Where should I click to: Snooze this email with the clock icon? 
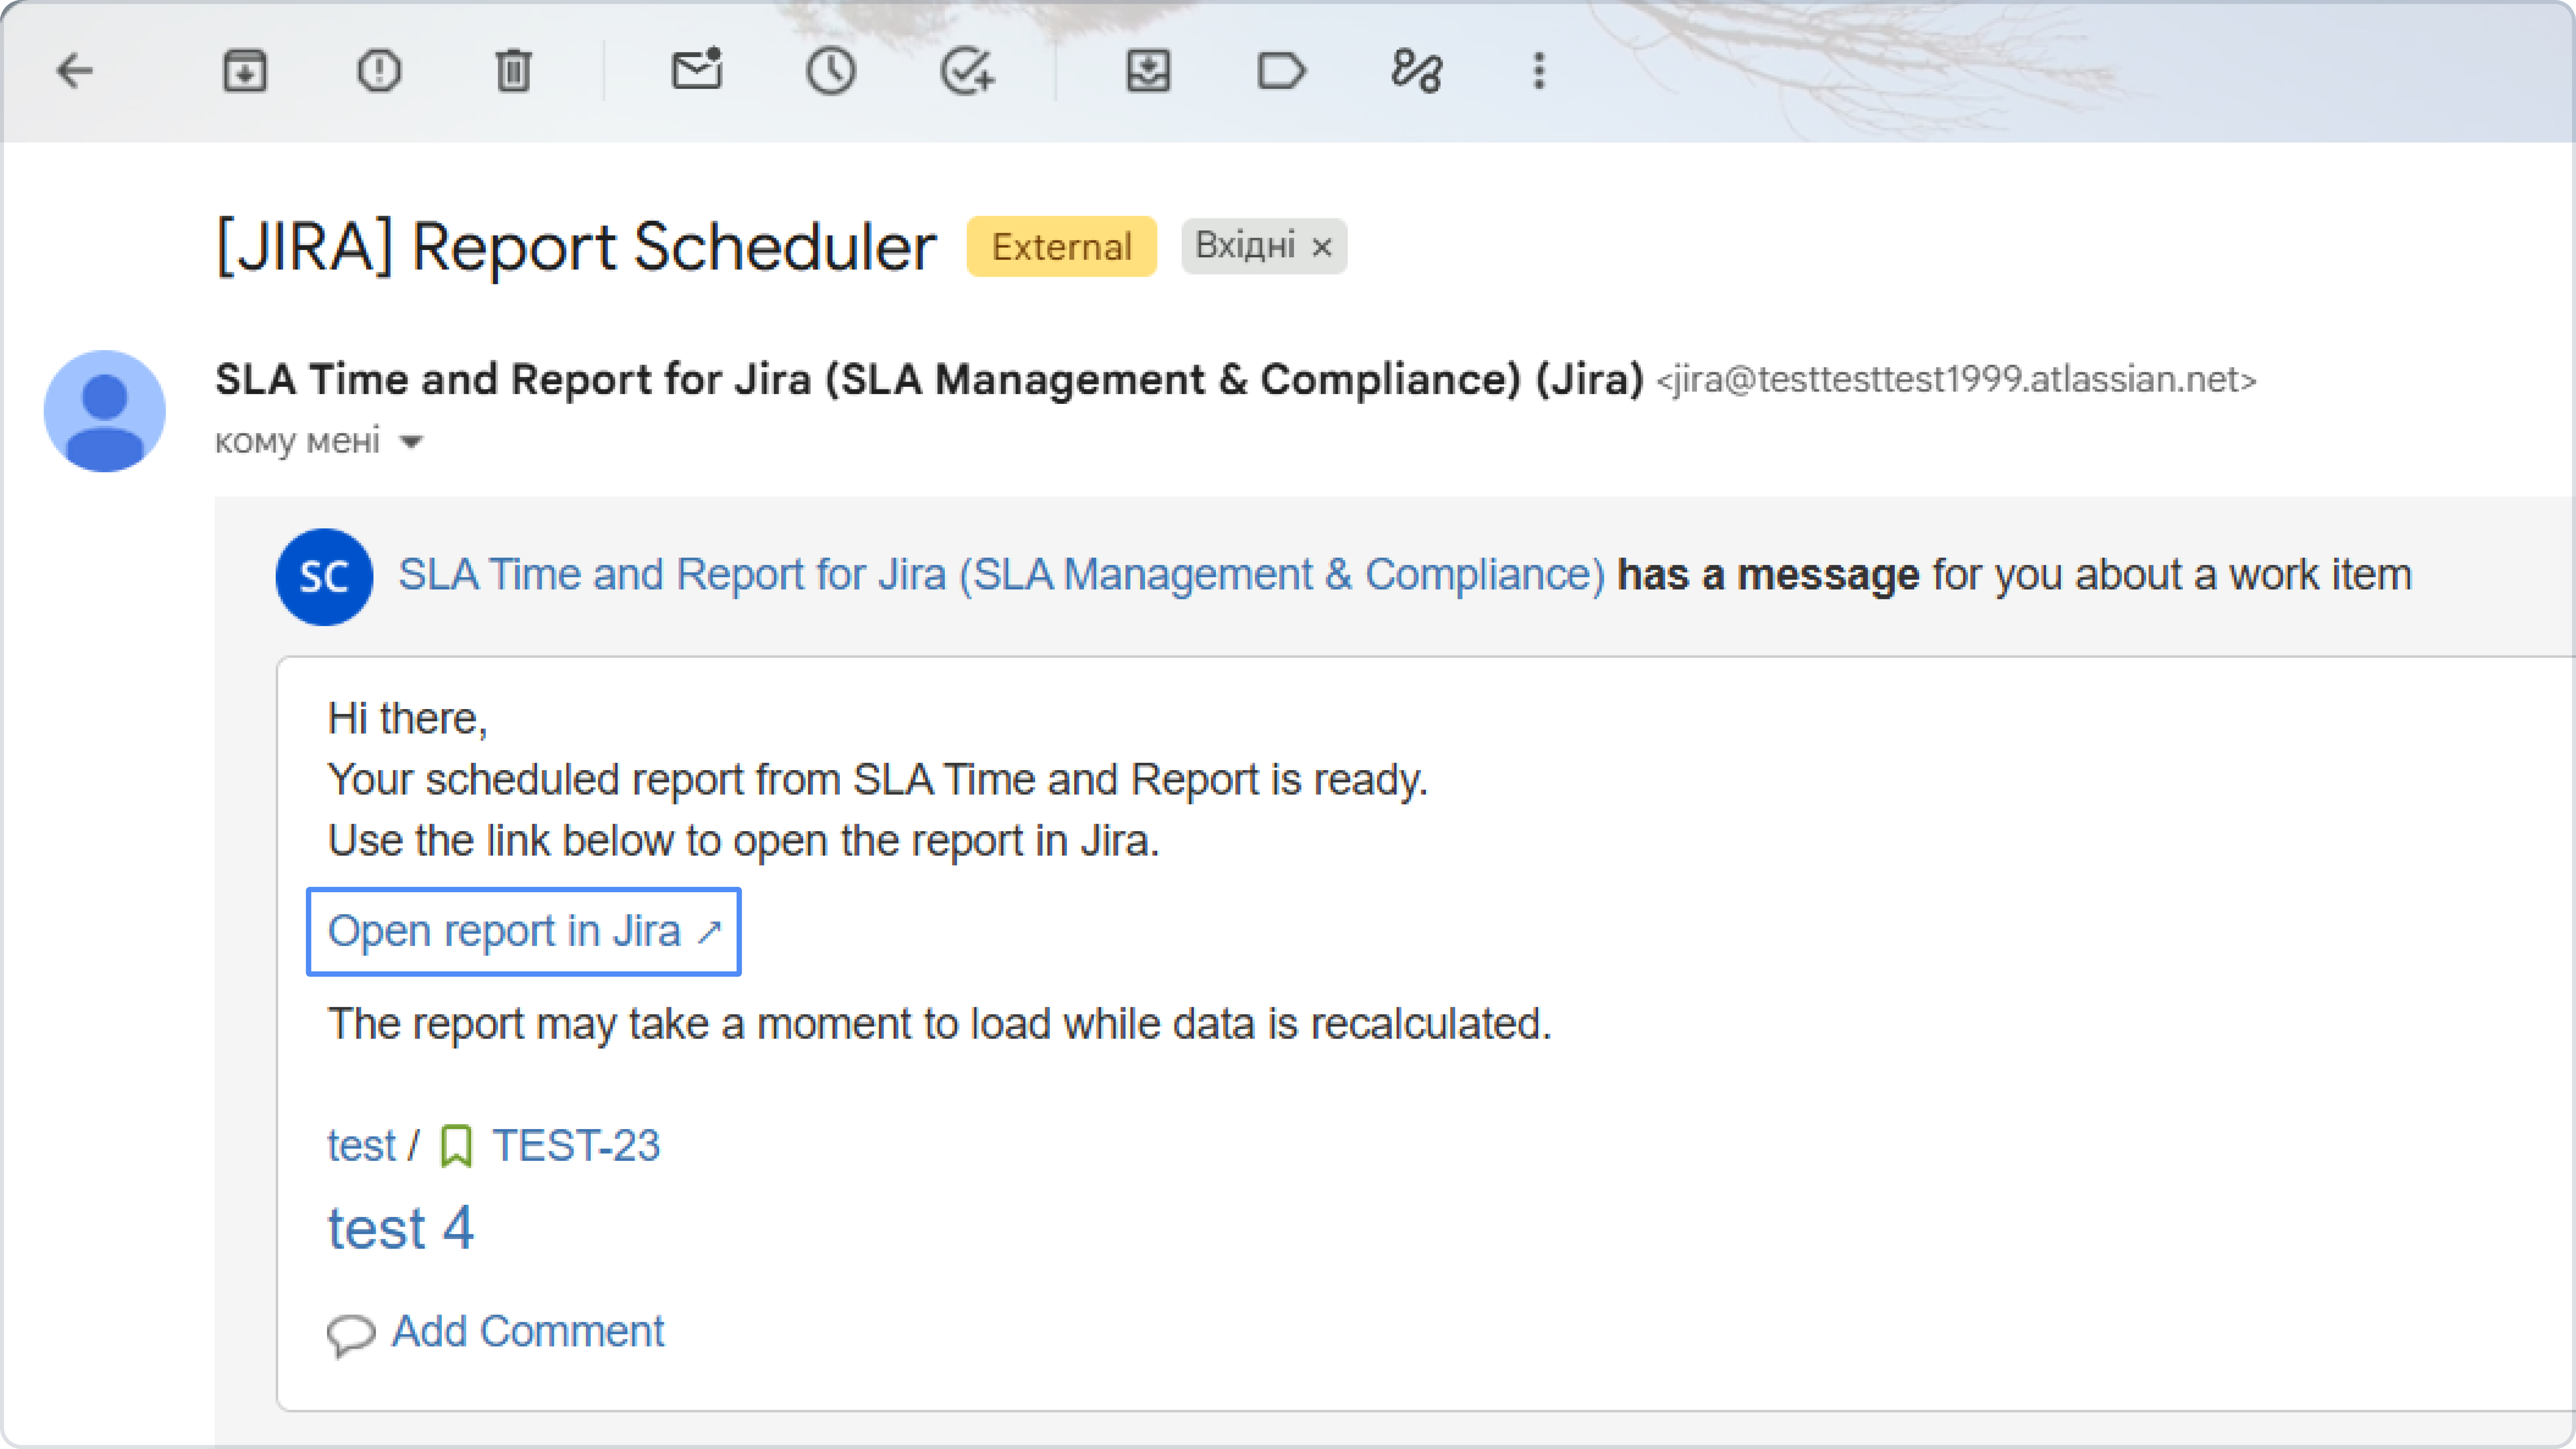(x=831, y=71)
